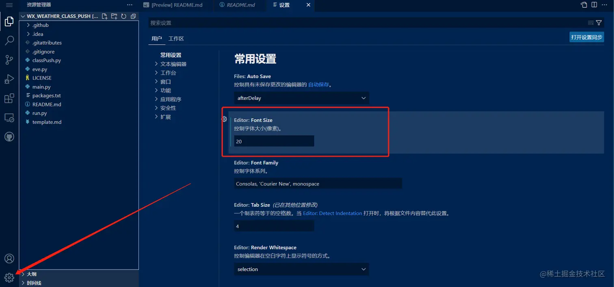Open the Accounts menu icon
This screenshot has width=614, height=287.
click(9, 259)
